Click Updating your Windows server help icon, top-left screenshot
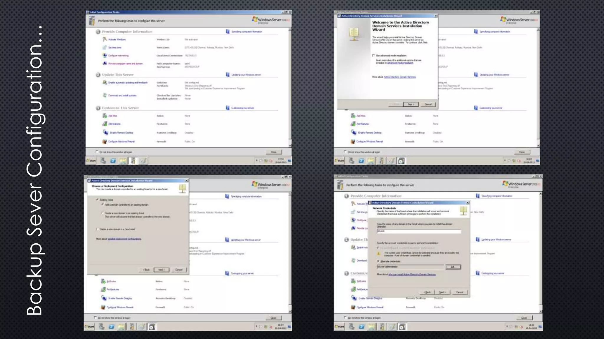Viewport: 604px width, 339px height. [x=227, y=75]
